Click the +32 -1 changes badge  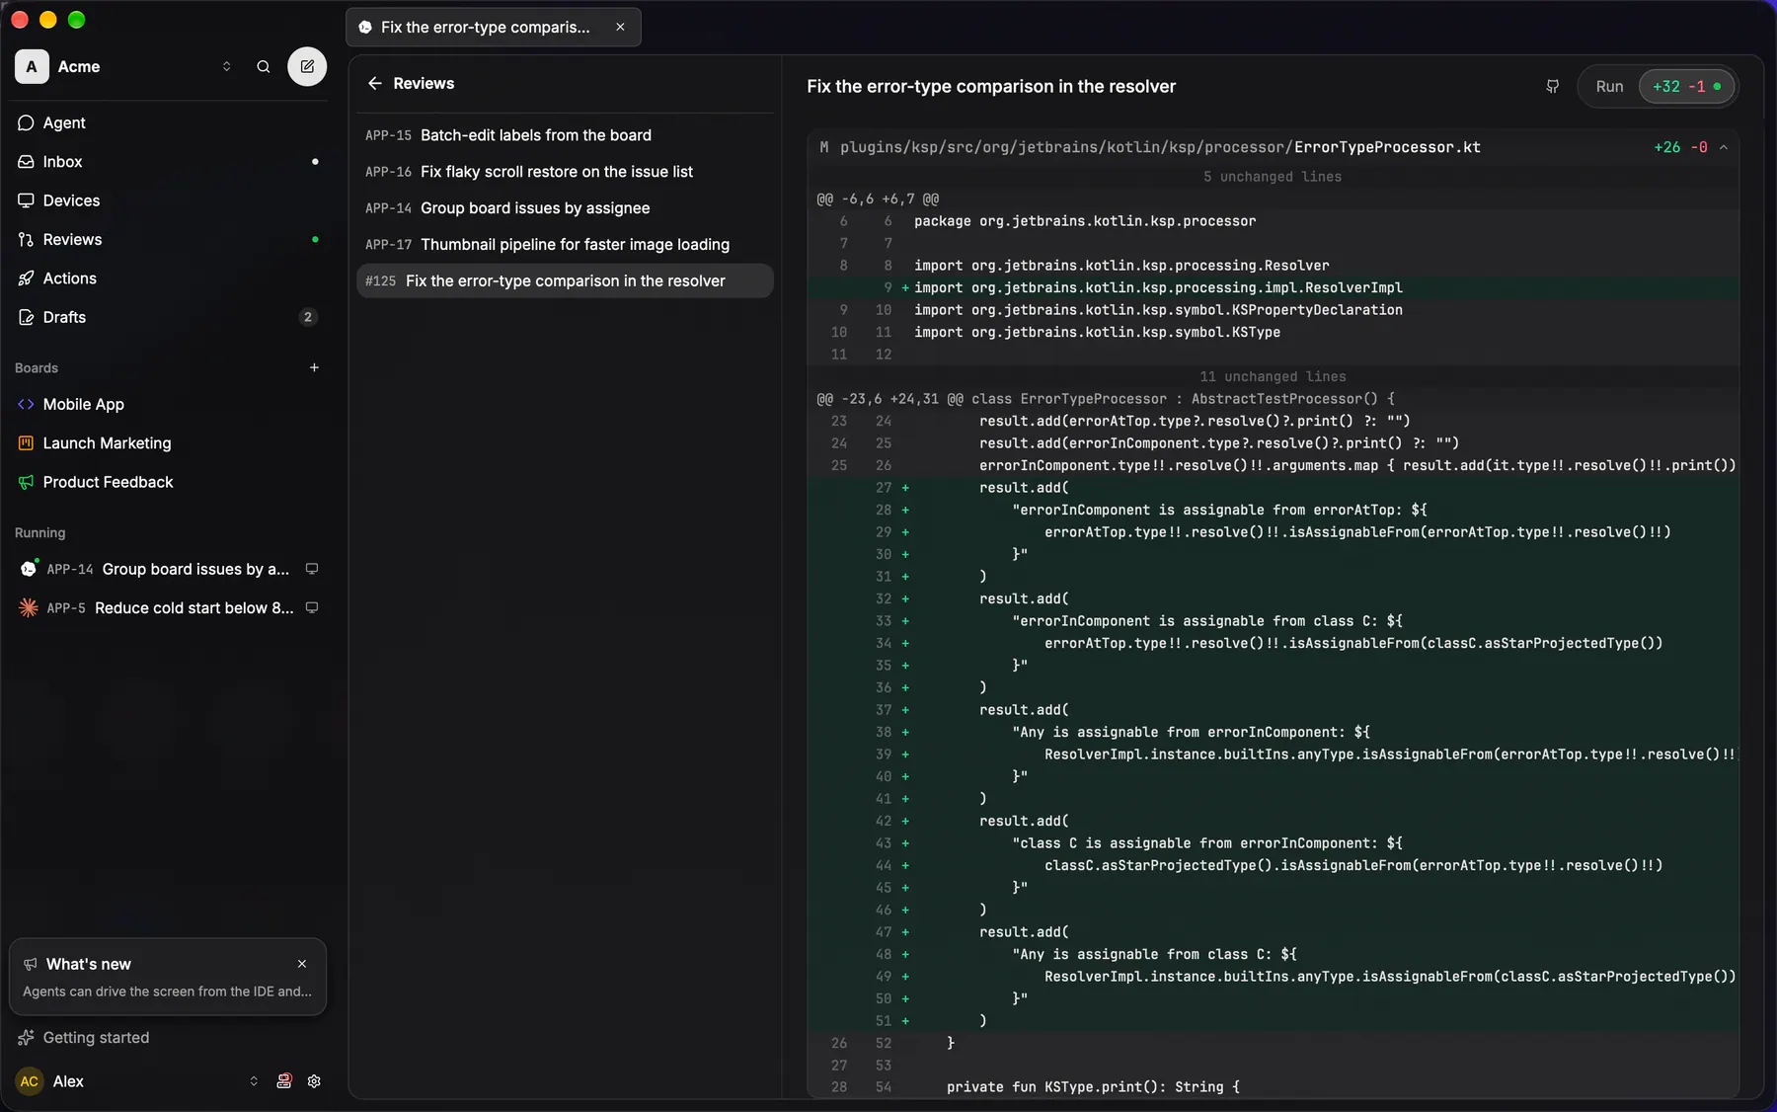pyautogui.click(x=1686, y=87)
